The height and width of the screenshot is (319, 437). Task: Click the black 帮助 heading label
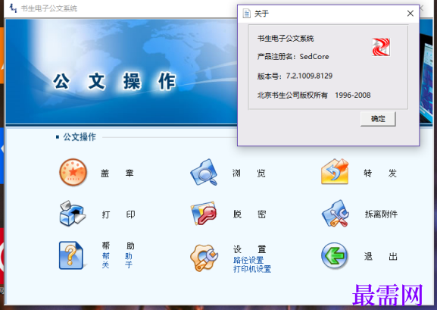118,246
